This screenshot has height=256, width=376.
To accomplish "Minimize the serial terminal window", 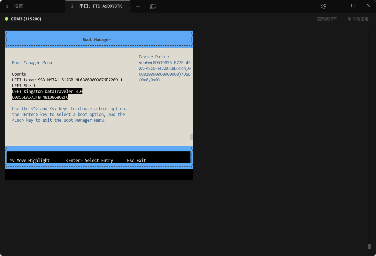I will tap(338, 5).
